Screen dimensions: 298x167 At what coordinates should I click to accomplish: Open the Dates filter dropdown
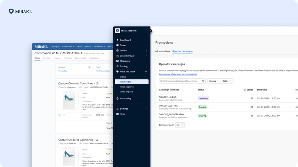(x=227, y=81)
